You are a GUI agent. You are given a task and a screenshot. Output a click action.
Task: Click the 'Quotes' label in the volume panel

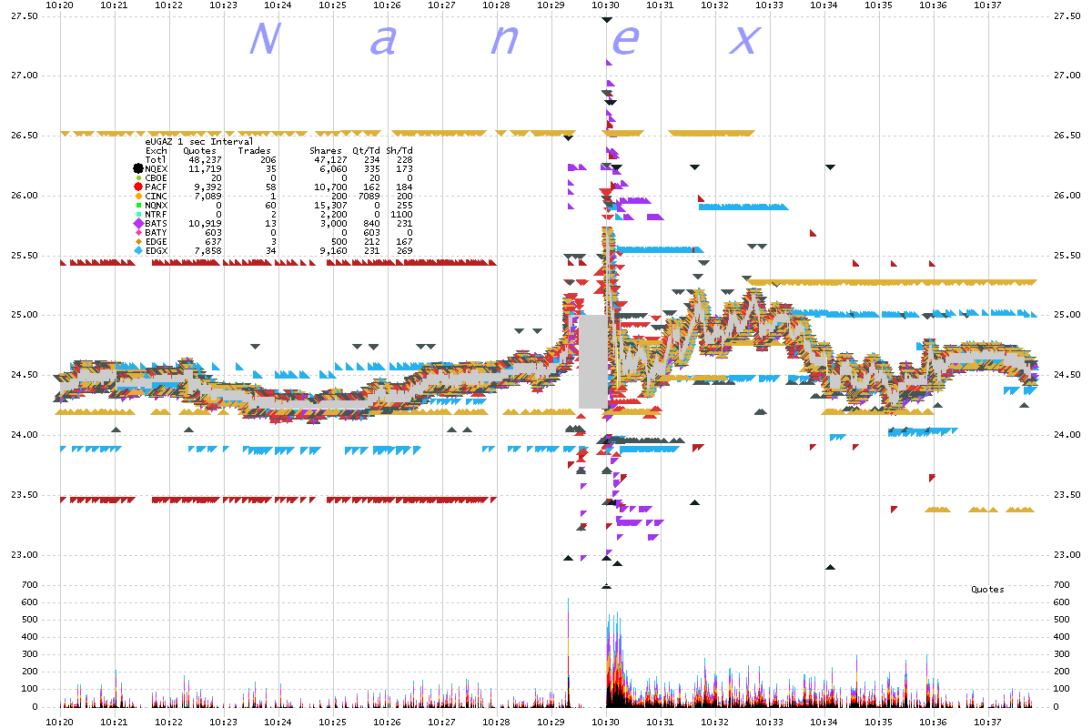[987, 590]
